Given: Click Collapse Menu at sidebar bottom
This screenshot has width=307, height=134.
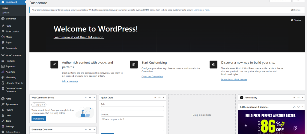Looking at the screenshot, I should (x=13, y=132).
